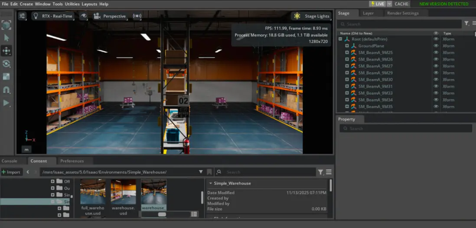
Task: Open the Utilities menu
Action: tap(72, 4)
